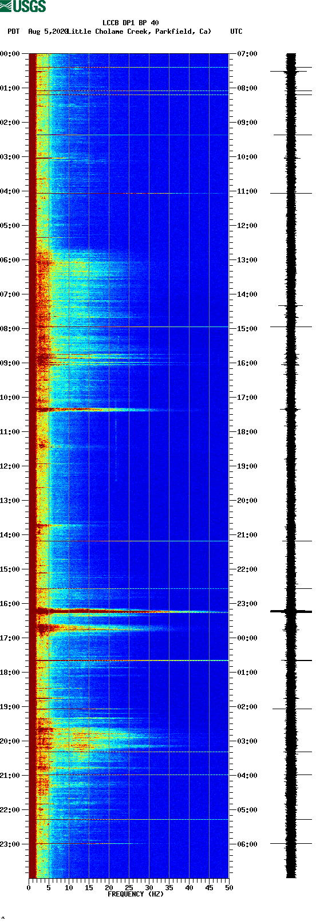Click the largest seismogram spike near 23:00 UTC

pos(291,611)
